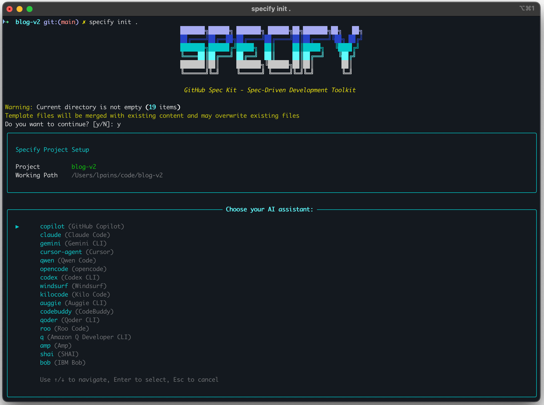The height and width of the screenshot is (405, 544).
Task: Click the working path /Users/lpains/code/blog-v2
Action: pyautogui.click(x=117, y=175)
